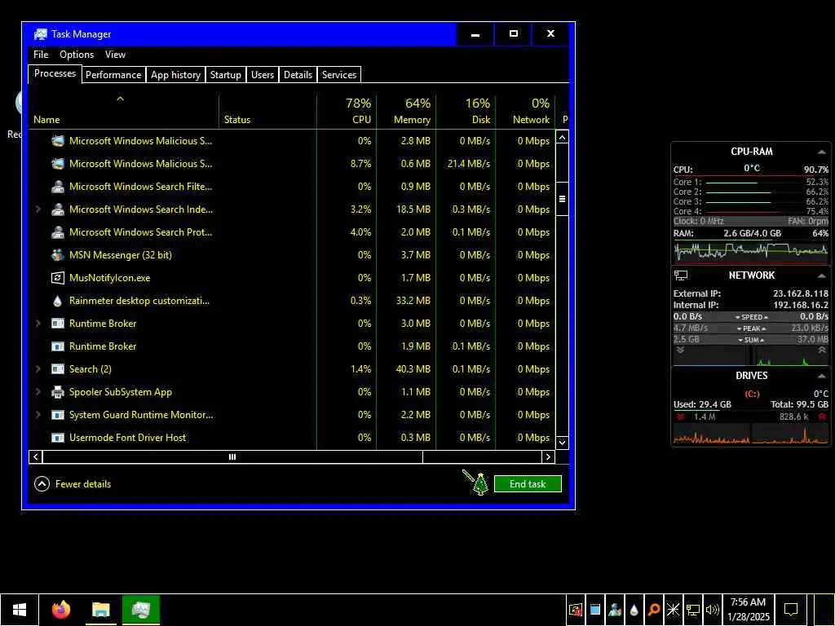Click the horizontal scrollbar left arrow
Viewport: 835px width, 626px height.
36,456
